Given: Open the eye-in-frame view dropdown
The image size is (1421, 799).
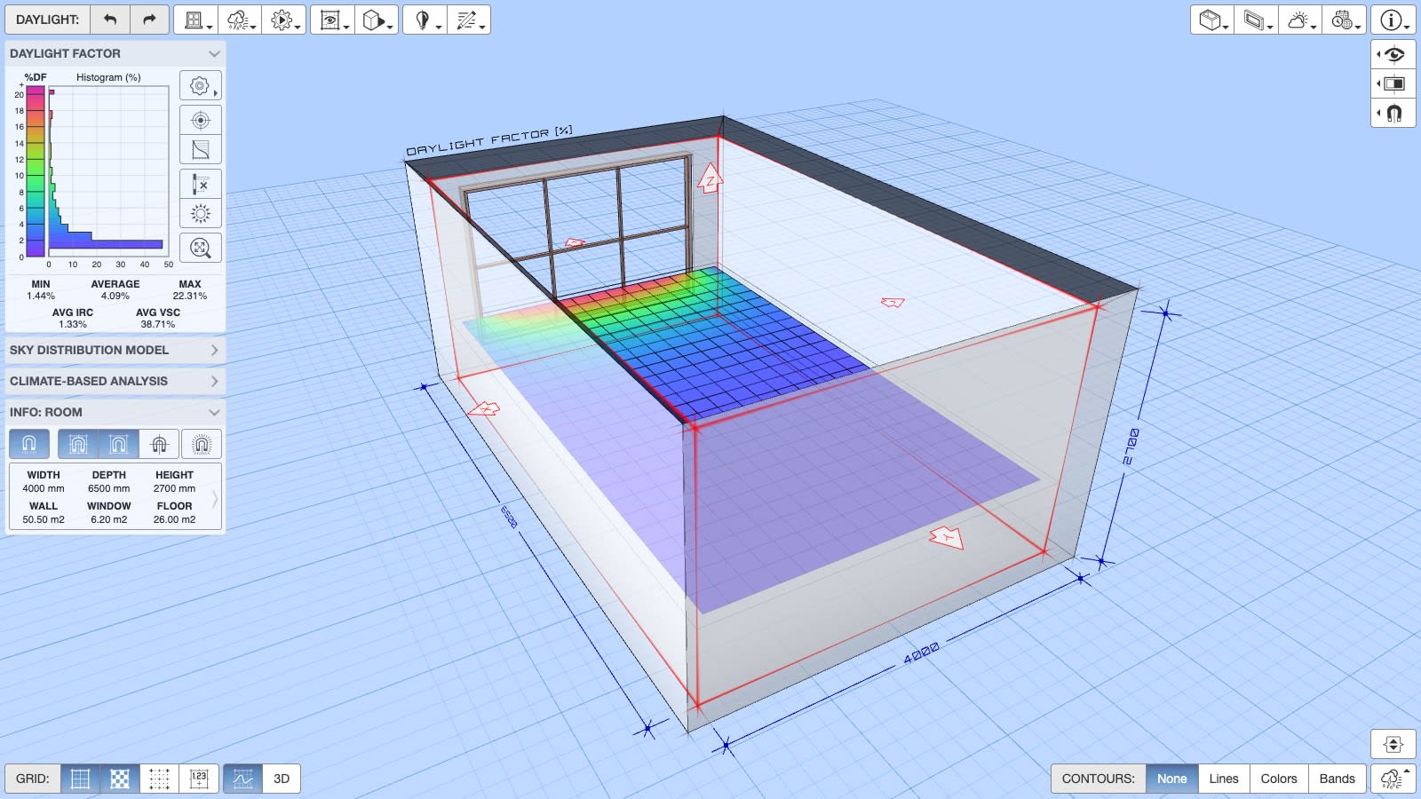Looking at the screenshot, I should pos(332,20).
